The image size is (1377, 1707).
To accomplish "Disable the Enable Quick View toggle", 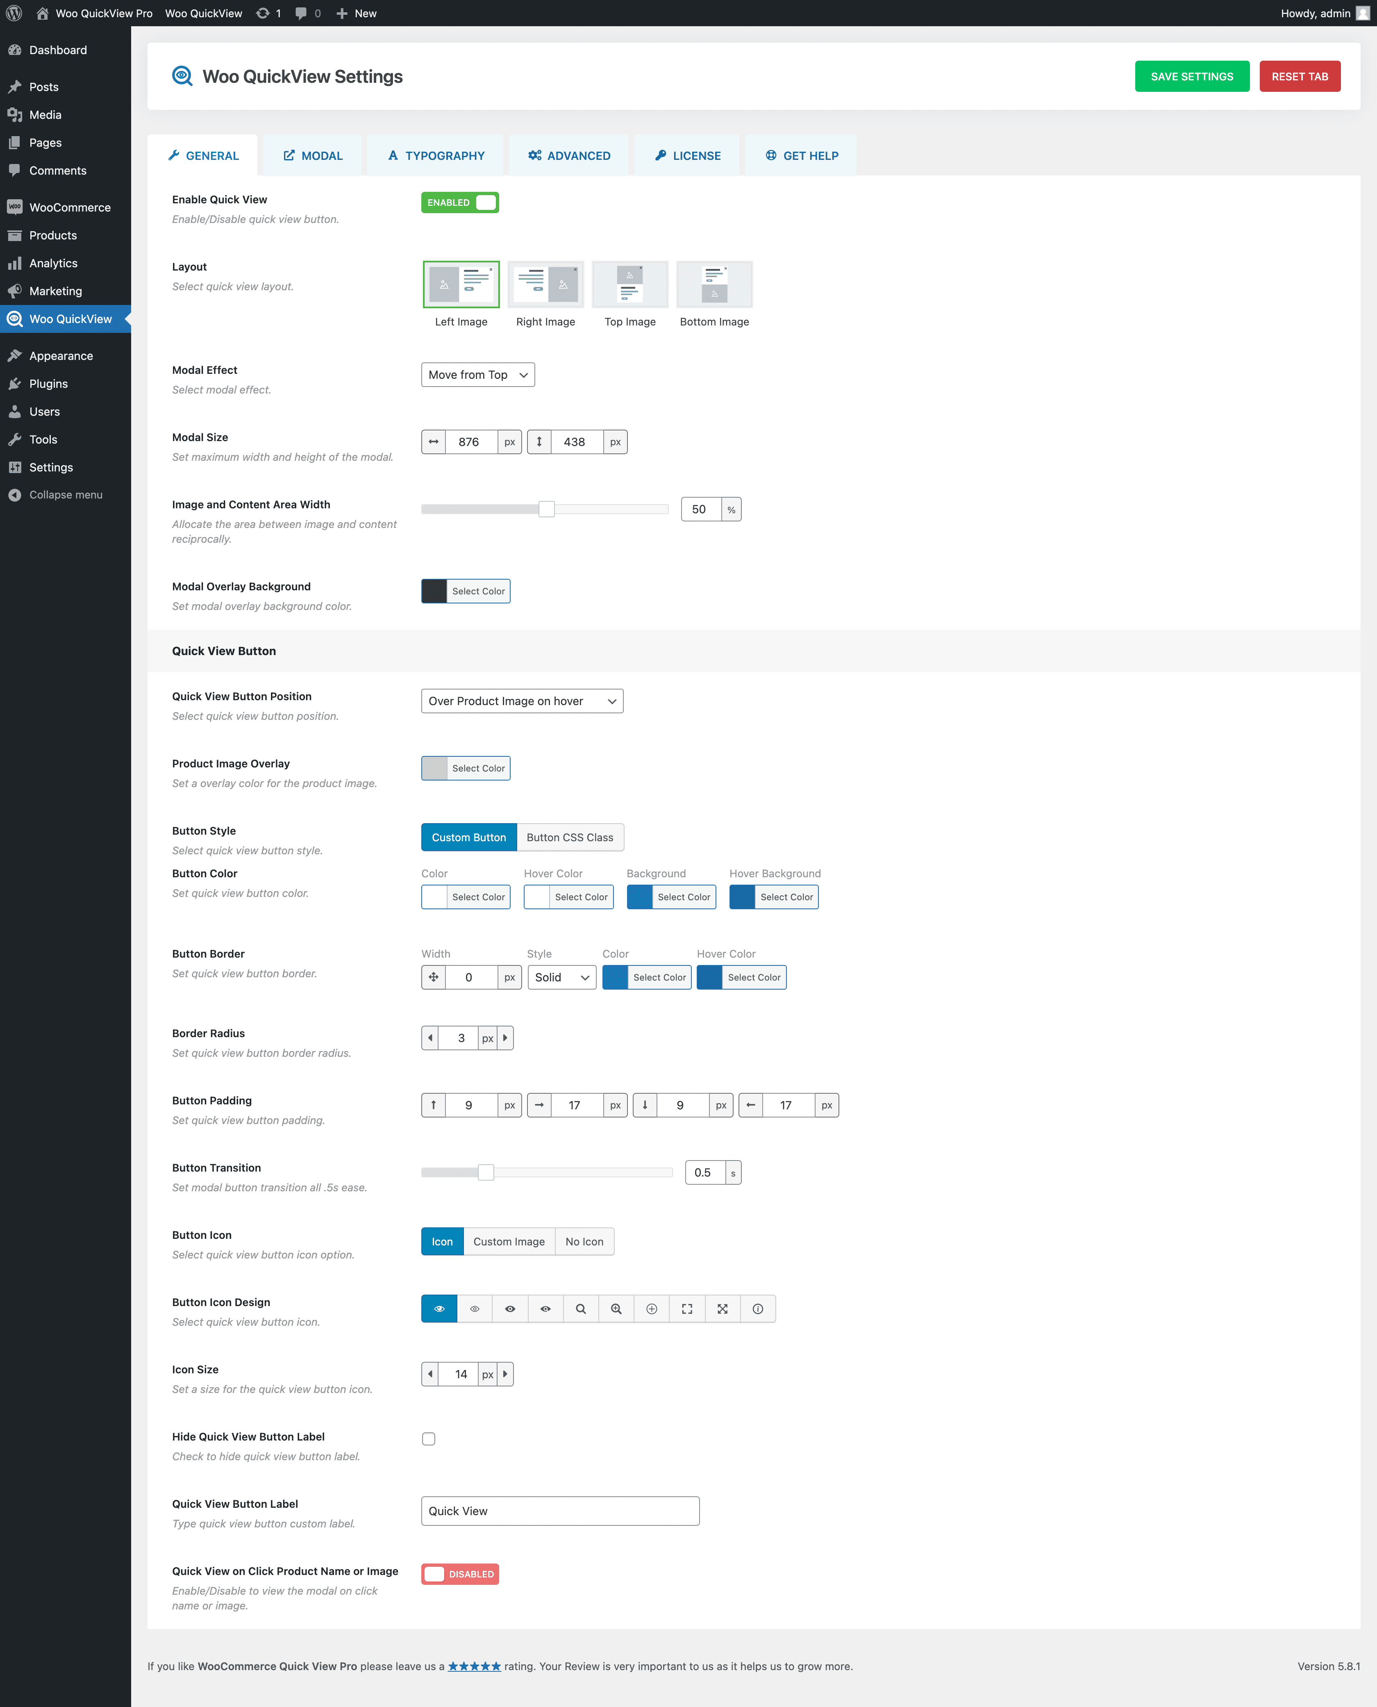I will pyautogui.click(x=460, y=202).
